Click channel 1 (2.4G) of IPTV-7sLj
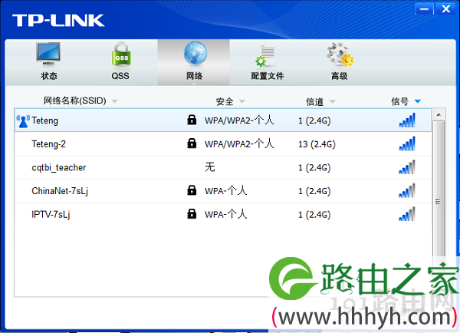Image resolution: width=460 pixels, height=333 pixels. click(x=314, y=215)
